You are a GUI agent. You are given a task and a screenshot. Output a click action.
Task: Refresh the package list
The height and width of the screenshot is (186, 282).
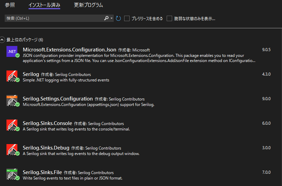pos(118,18)
